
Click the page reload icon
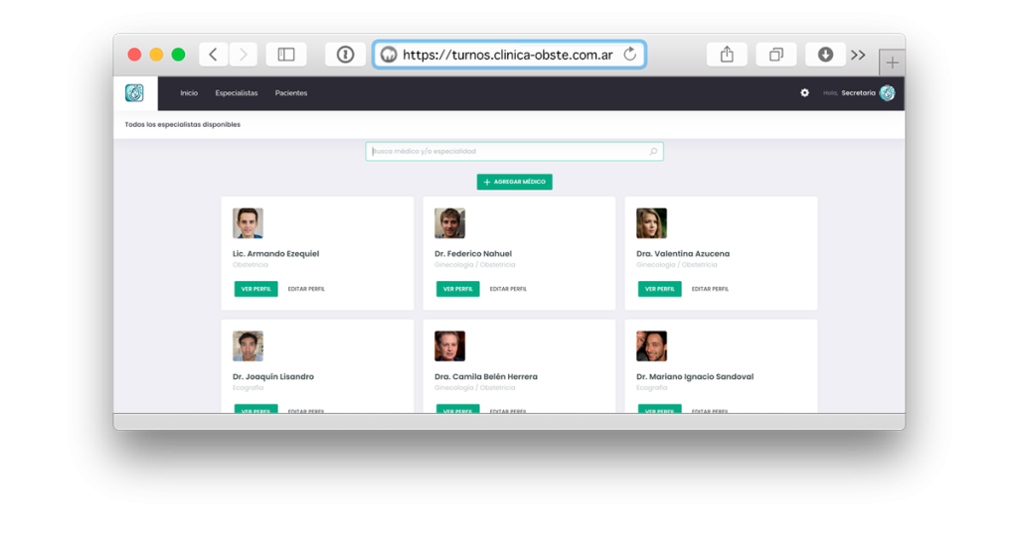coord(629,55)
